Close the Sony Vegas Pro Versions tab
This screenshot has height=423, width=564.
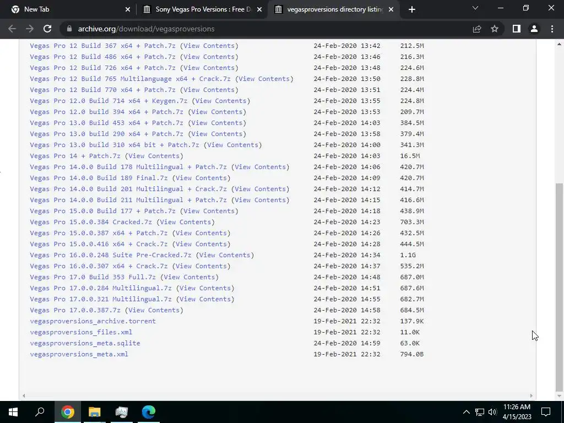259,9
